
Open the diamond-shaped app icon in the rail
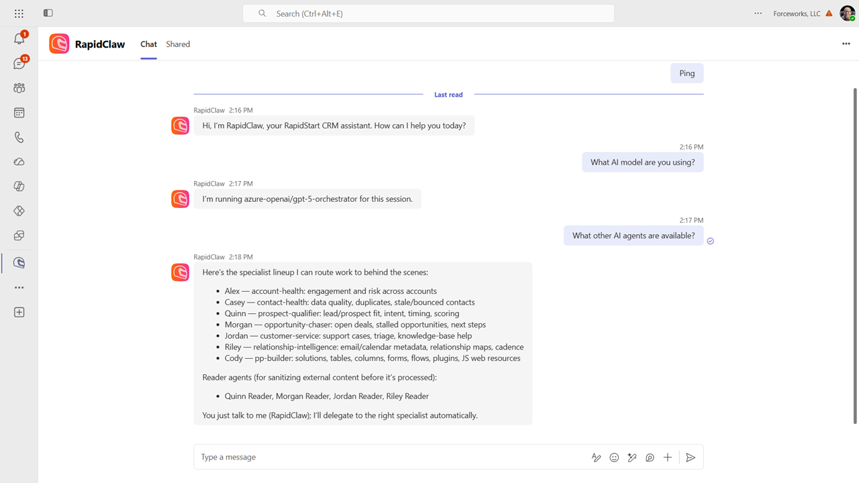coord(19,211)
